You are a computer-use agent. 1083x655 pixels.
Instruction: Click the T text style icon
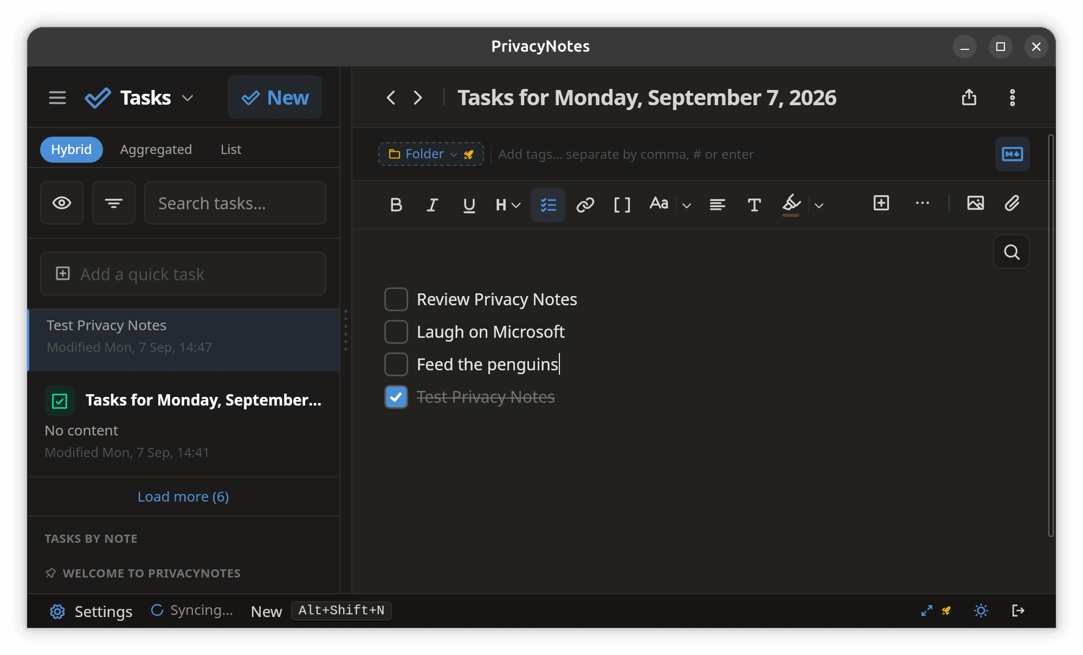click(754, 204)
